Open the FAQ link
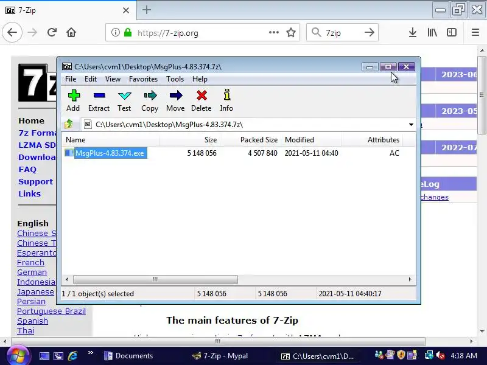This screenshot has width=487, height=365. [x=27, y=170]
